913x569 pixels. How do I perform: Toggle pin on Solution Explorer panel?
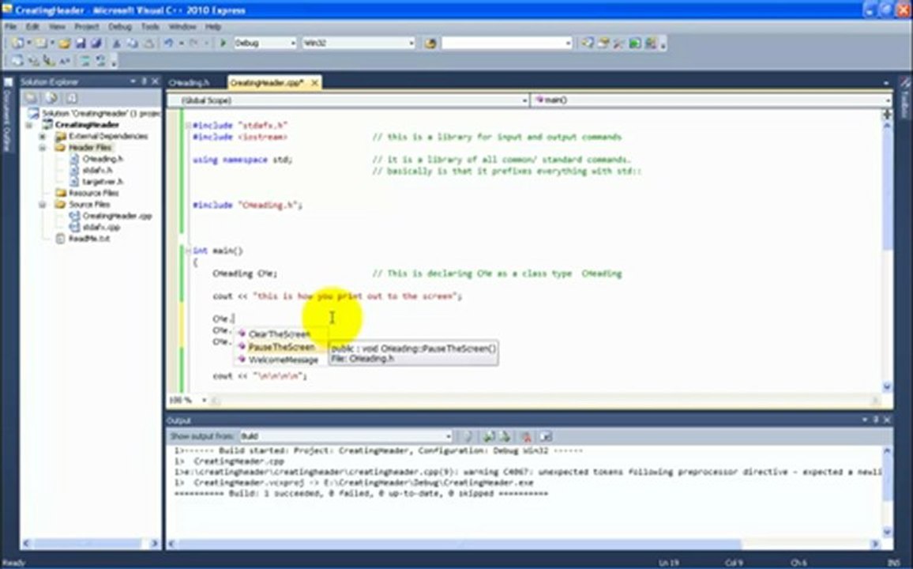click(144, 81)
